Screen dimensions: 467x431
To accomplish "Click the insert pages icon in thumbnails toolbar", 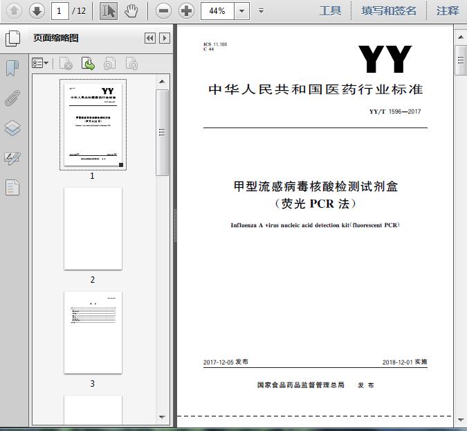I will coord(88,64).
